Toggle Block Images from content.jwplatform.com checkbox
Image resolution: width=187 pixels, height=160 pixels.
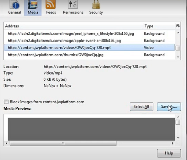[6, 102]
